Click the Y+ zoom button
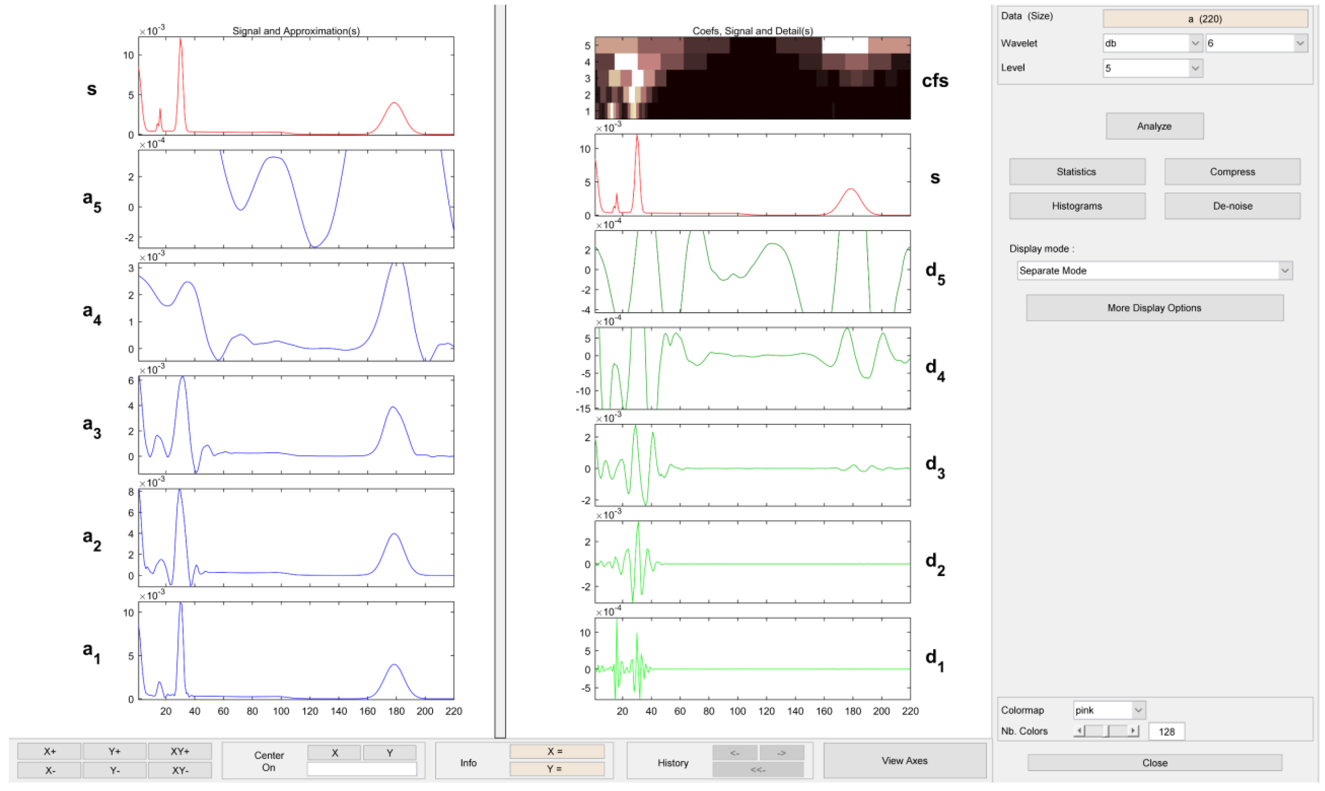The image size is (1325, 791). tap(115, 751)
